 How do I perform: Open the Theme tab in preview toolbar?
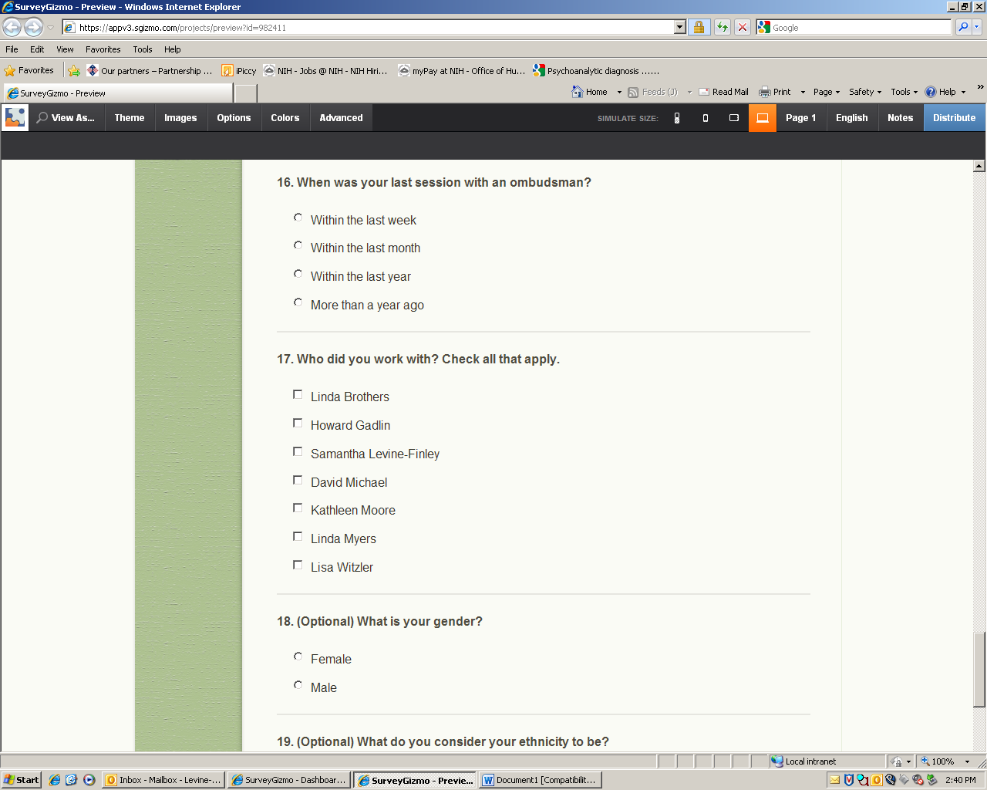click(130, 118)
